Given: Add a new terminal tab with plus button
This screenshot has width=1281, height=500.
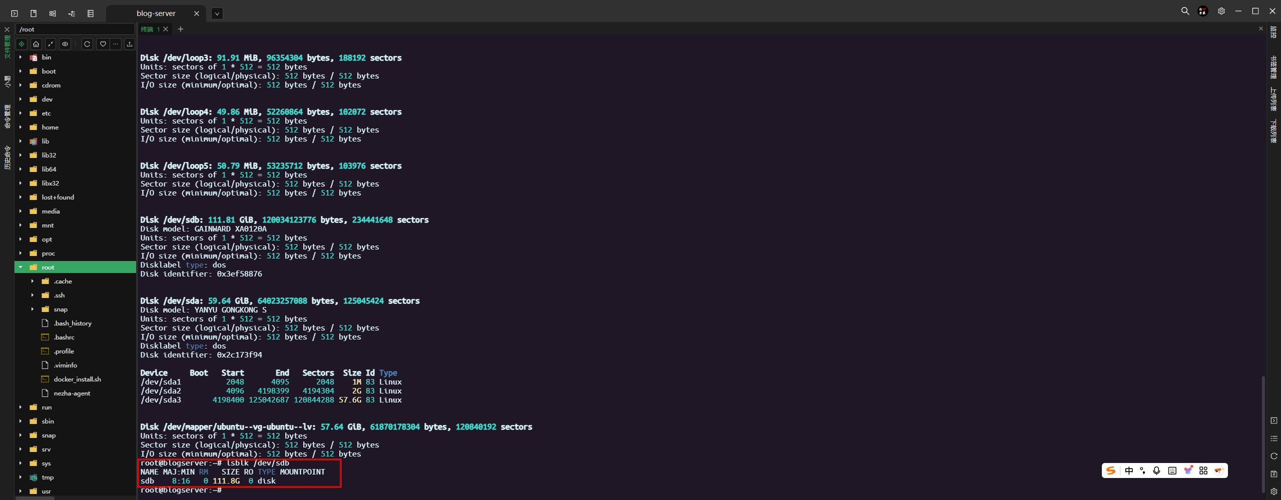Looking at the screenshot, I should click(181, 29).
